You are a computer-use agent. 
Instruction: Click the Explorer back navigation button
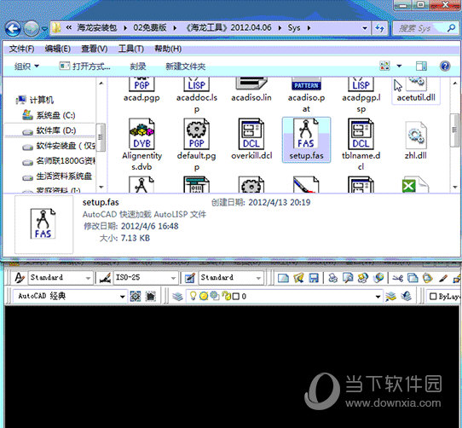click(x=13, y=29)
